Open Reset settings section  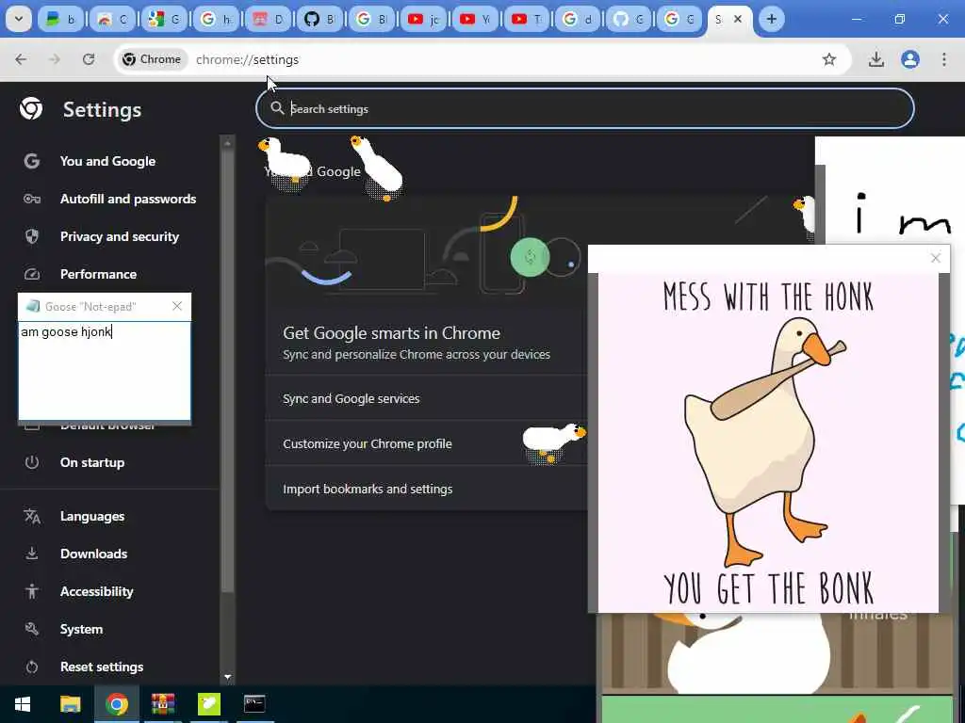tap(102, 667)
